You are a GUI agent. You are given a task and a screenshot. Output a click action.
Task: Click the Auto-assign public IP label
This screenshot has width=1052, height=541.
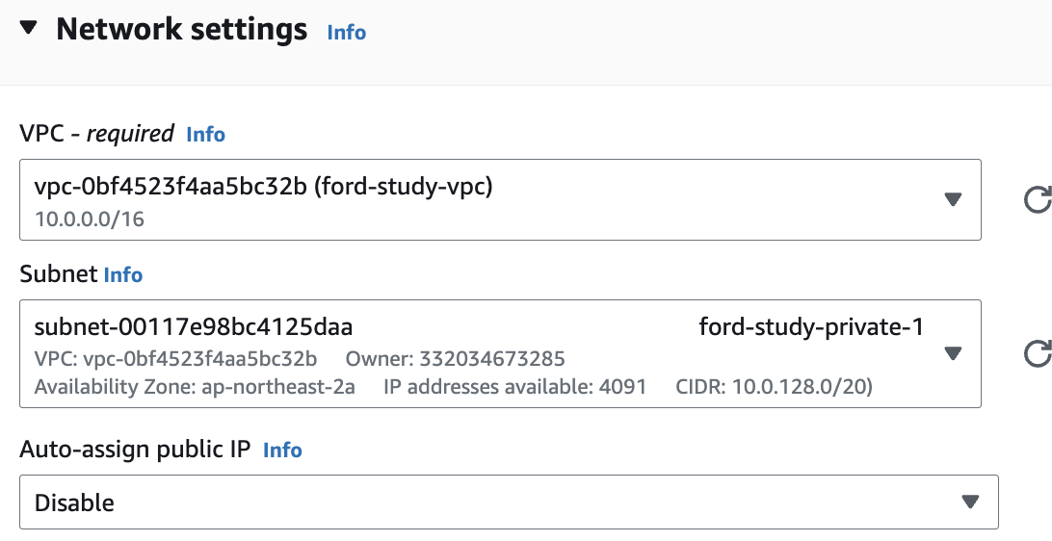[135, 450]
